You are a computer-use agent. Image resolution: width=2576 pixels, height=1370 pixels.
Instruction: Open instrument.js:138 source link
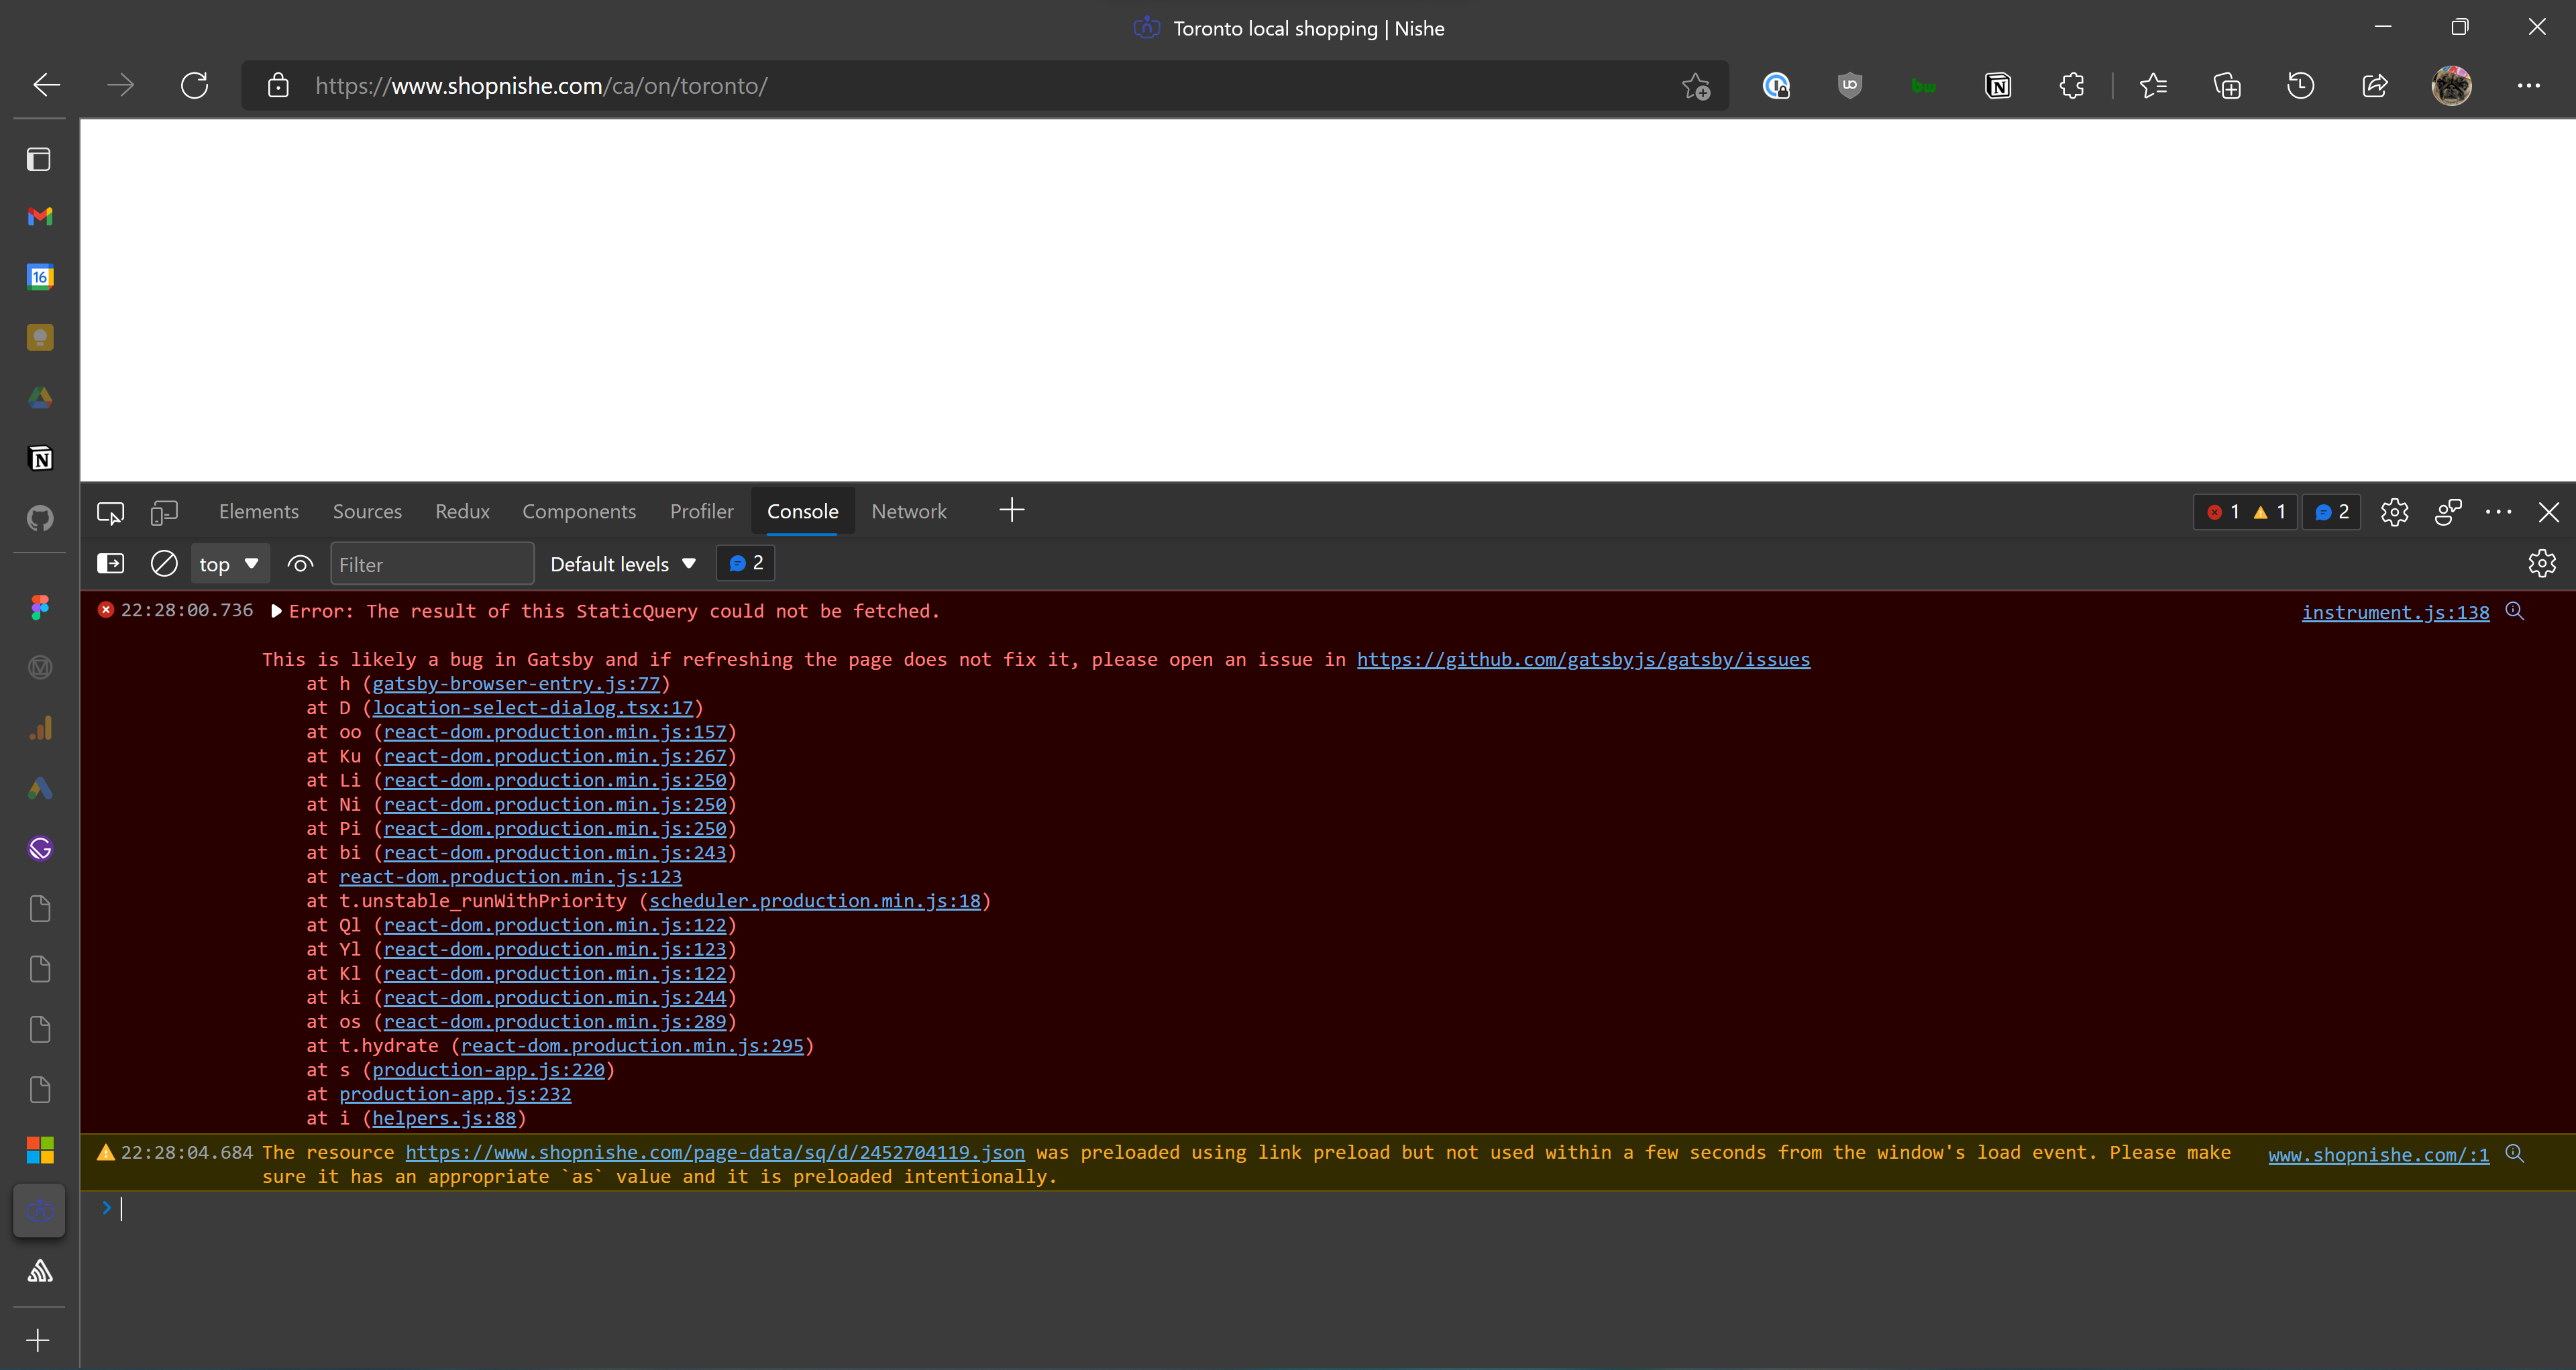pyautogui.click(x=2394, y=612)
